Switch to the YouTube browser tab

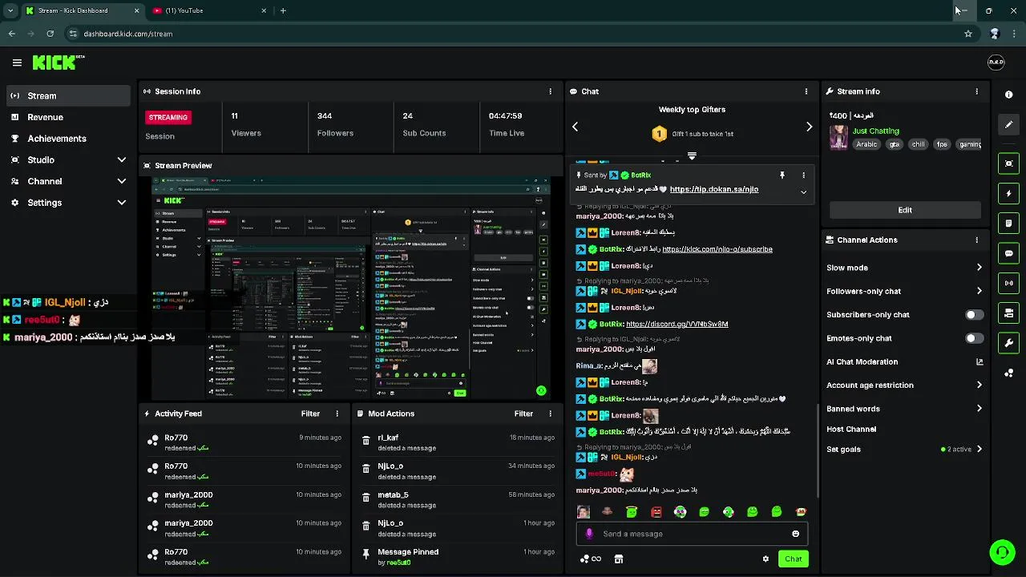210,10
